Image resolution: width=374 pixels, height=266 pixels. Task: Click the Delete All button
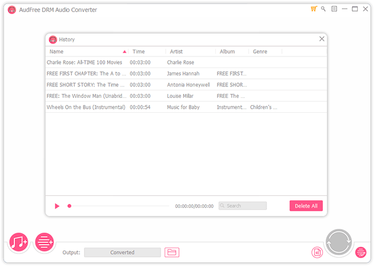coord(306,206)
